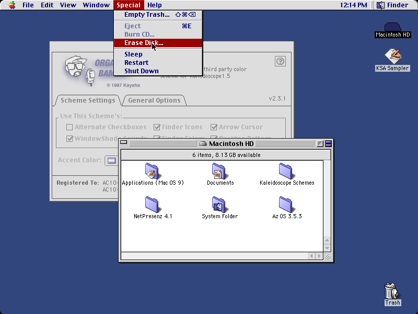Choose Empty Trash from Special menu

[x=158, y=15]
